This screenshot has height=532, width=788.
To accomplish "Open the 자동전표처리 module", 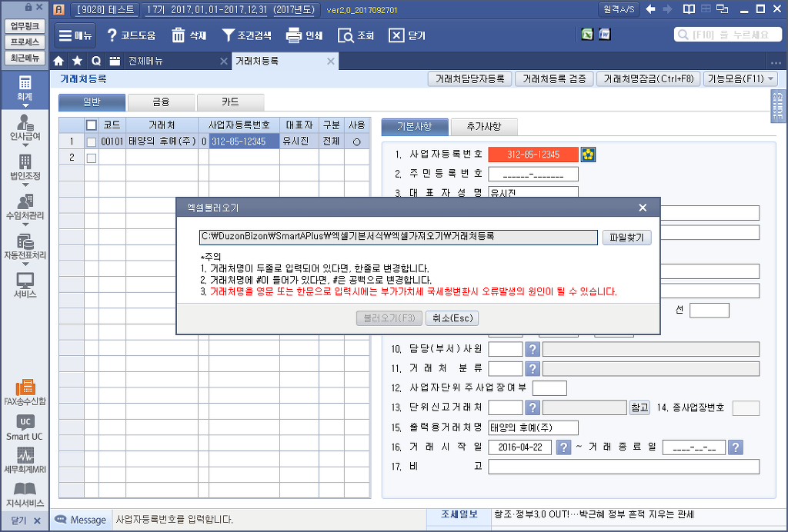I will (25, 248).
